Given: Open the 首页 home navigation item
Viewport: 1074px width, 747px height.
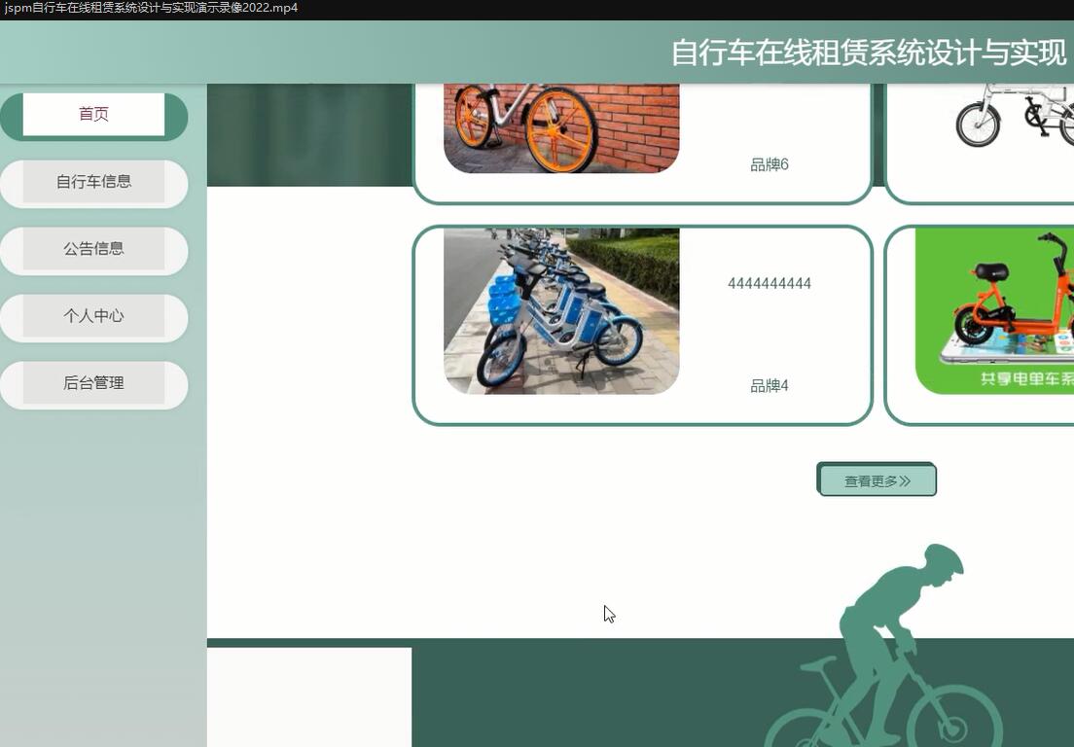Looking at the screenshot, I should coord(93,114).
